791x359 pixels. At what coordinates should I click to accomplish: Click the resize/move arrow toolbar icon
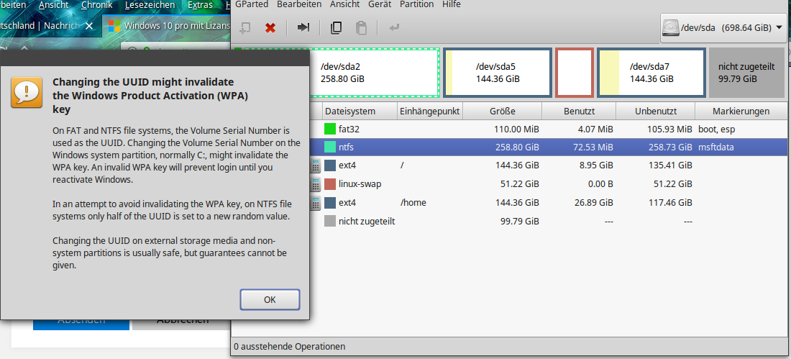pos(303,27)
